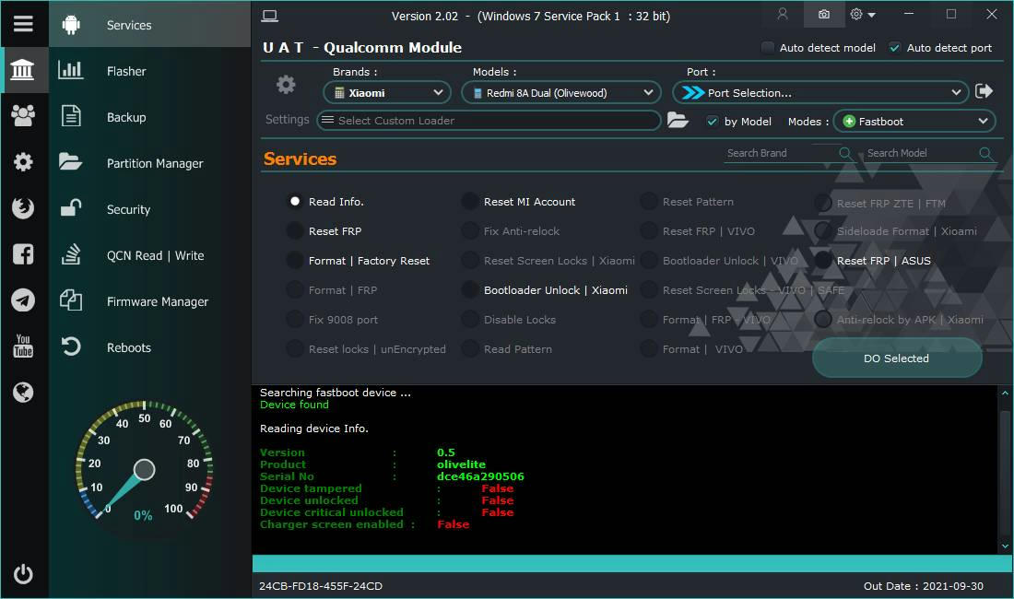Screen dimensions: 1014x599
Task: Open the Brands dropdown showing Xiaomi
Action: click(x=387, y=92)
